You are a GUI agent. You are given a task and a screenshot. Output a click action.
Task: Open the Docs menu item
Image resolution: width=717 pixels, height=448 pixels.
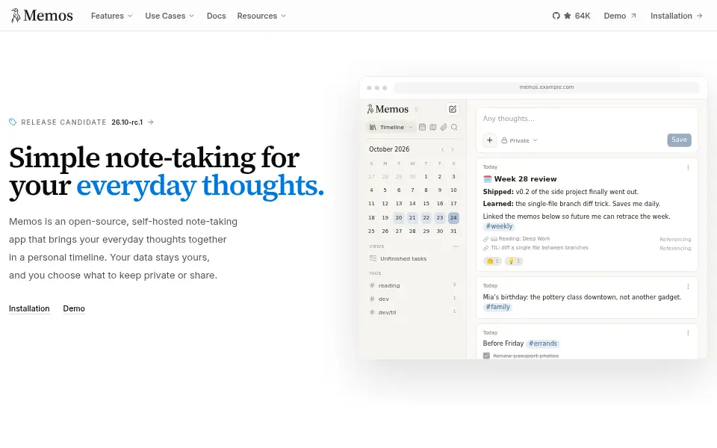pos(217,16)
